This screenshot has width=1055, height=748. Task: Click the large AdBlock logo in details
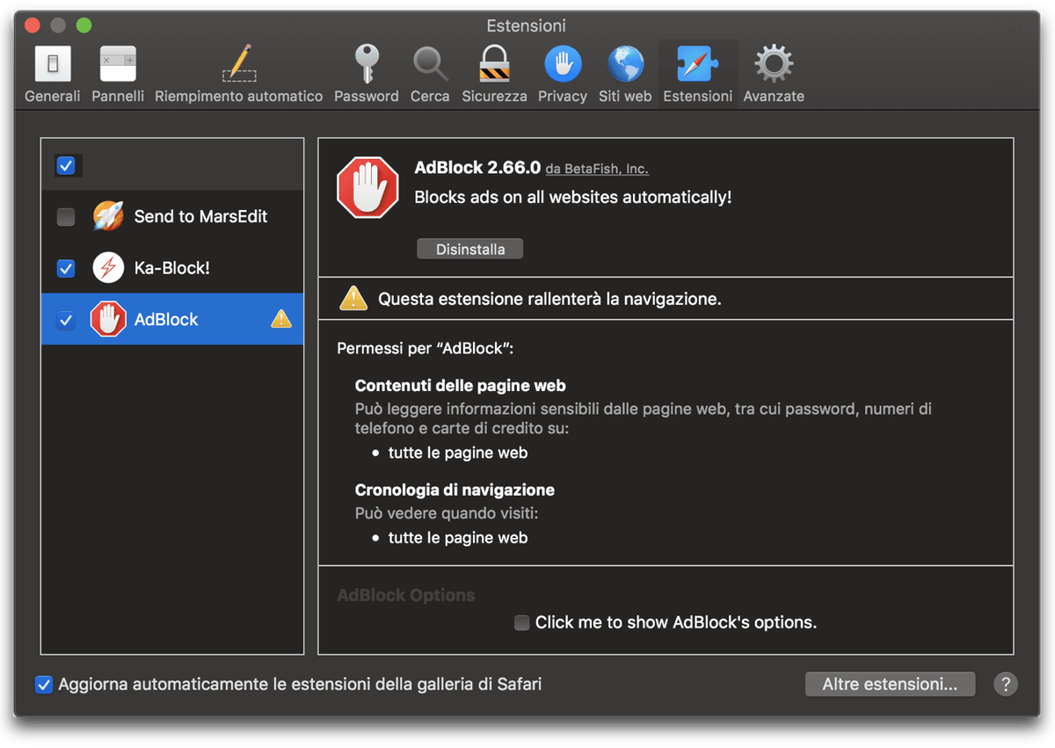point(367,187)
